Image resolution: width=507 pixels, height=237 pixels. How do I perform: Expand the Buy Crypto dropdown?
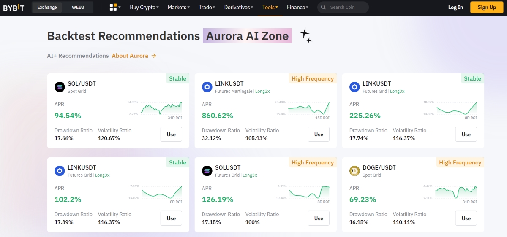144,7
